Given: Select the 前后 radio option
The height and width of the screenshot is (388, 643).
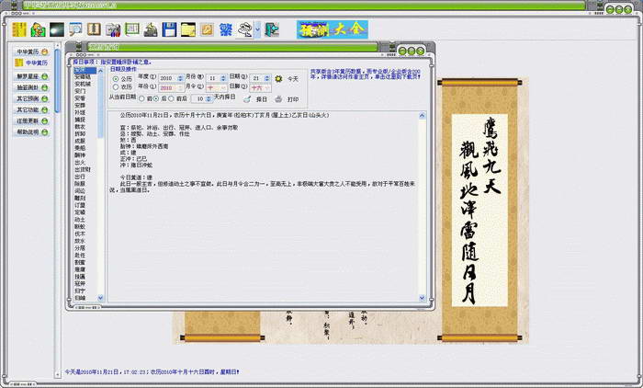Looking at the screenshot, I should pyautogui.click(x=171, y=98).
